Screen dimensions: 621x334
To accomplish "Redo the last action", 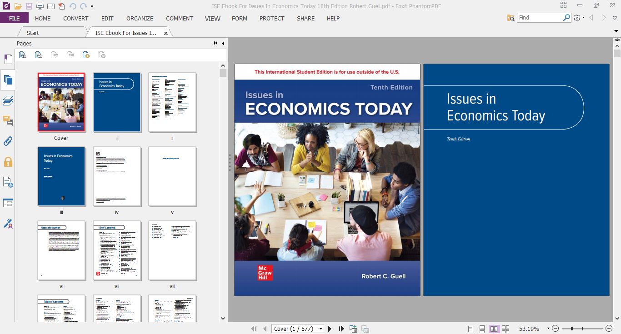I will [x=83, y=6].
